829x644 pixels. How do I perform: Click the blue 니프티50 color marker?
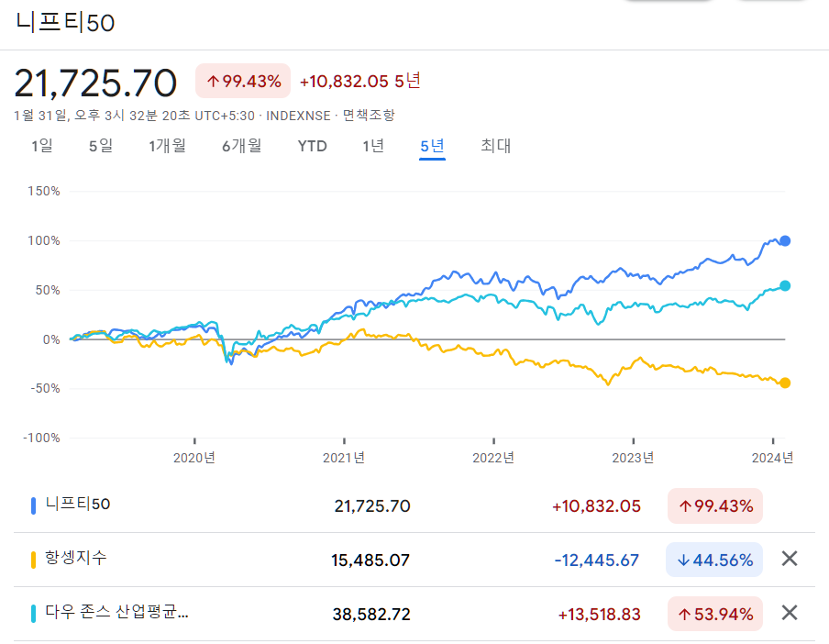(x=33, y=506)
